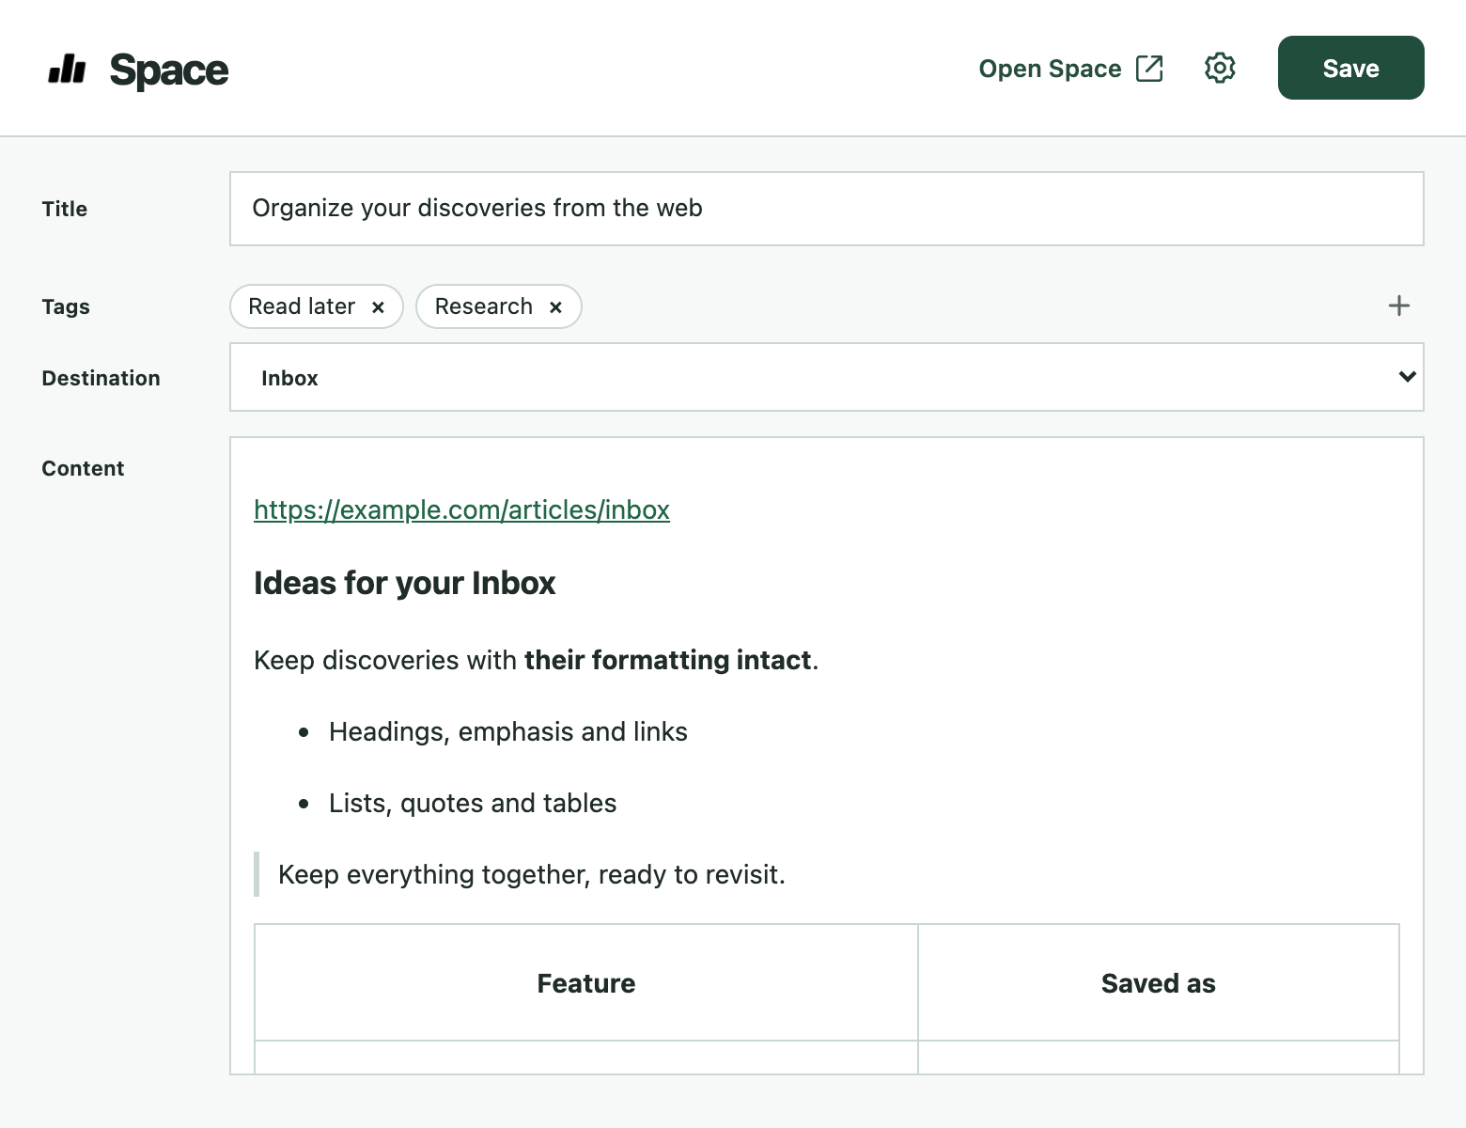Click the Destination field label
Image resolution: width=1466 pixels, height=1128 pixels.
[101, 378]
